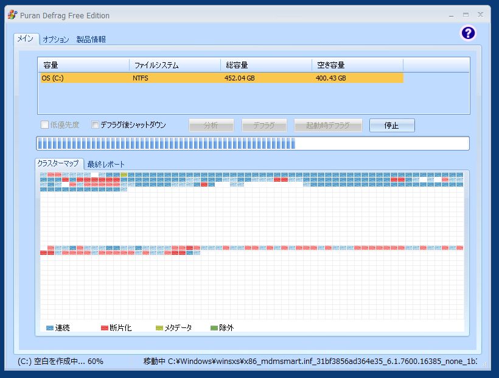This screenshot has height=378, width=499.
Task: Click the 起動時デフラグ button
Action: pos(328,125)
